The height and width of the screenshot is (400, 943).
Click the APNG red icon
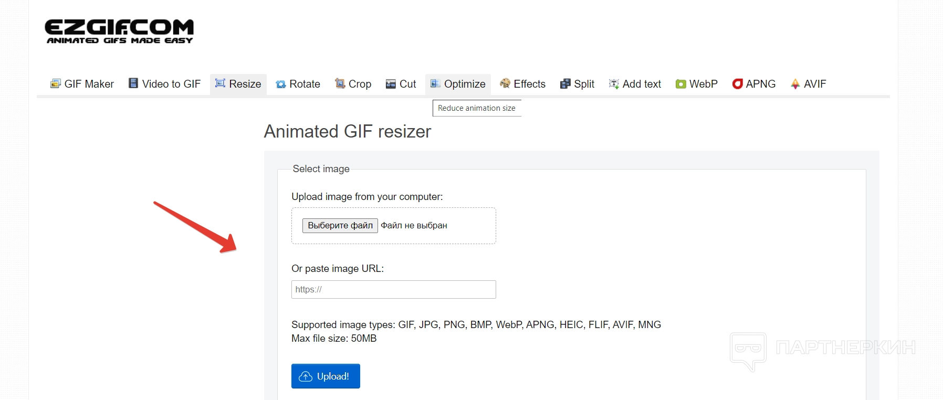click(x=738, y=84)
